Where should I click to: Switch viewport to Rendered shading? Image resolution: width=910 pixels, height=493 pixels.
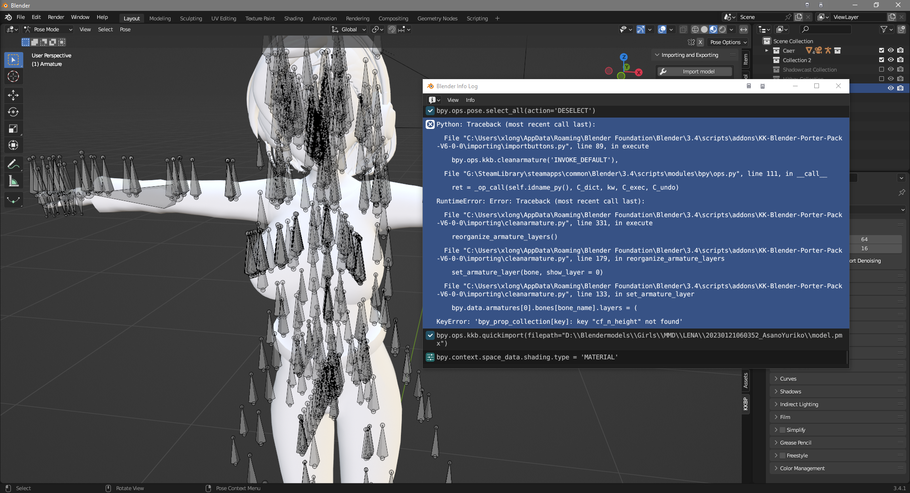coord(723,29)
